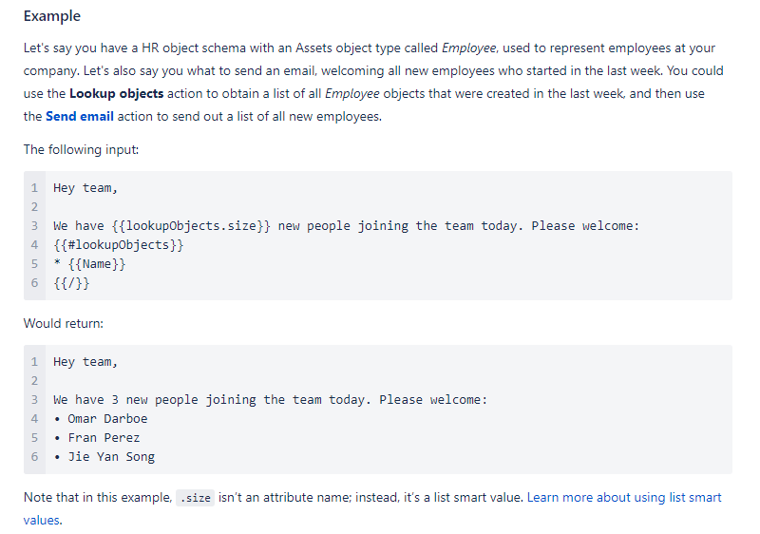Click the .size inline code snippet
This screenshot has height=534, width=760.
(x=195, y=498)
